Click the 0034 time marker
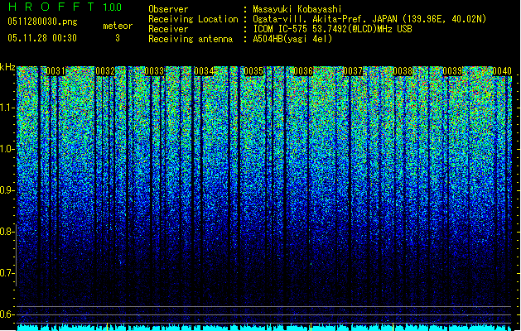The height and width of the screenshot is (331, 521). point(204,71)
